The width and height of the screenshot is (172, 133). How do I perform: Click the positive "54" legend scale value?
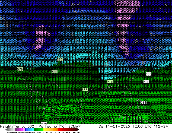pos(78,132)
